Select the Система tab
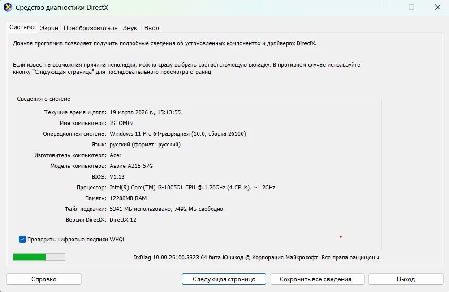 (22, 27)
